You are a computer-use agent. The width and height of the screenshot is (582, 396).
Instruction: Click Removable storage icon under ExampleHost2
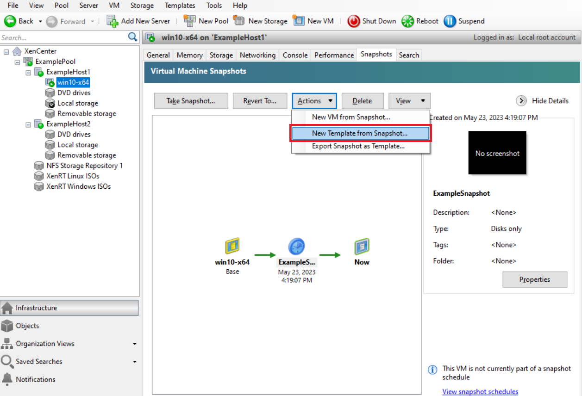click(50, 155)
